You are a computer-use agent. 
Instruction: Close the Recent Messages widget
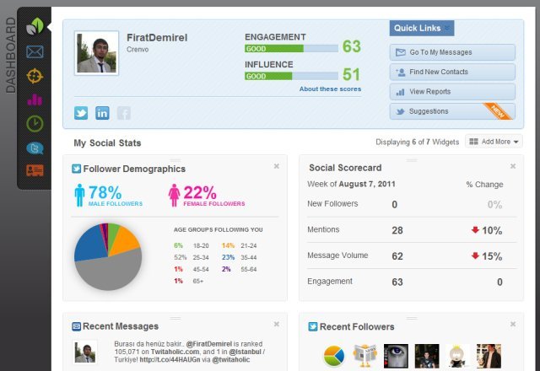click(276, 324)
